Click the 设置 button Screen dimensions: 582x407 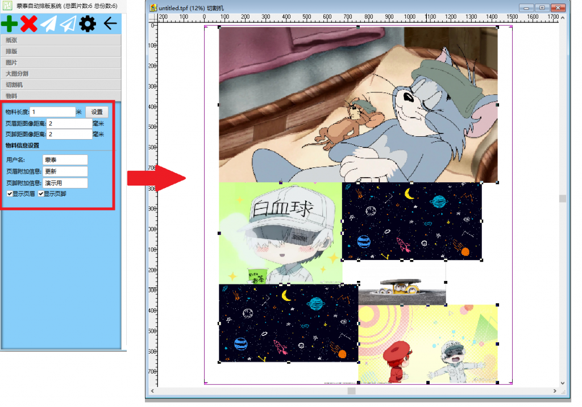click(x=97, y=112)
